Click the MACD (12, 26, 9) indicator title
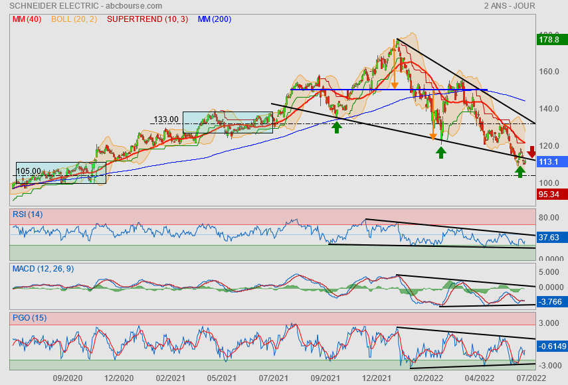The height and width of the screenshot is (385, 568). click(43, 269)
